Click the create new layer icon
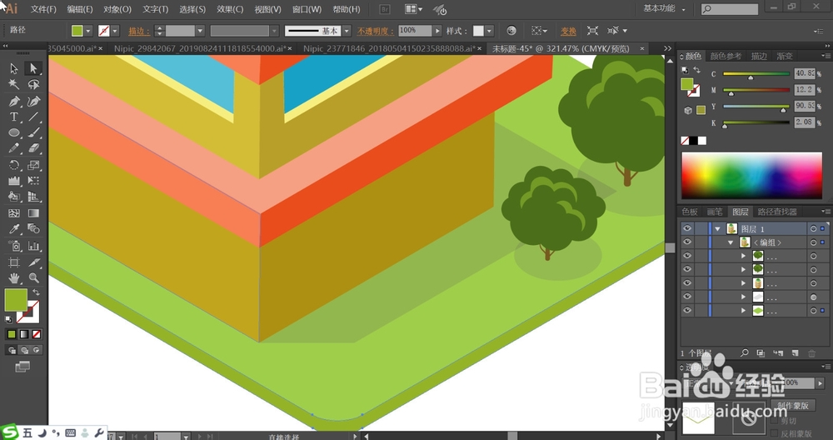 pyautogui.click(x=795, y=352)
